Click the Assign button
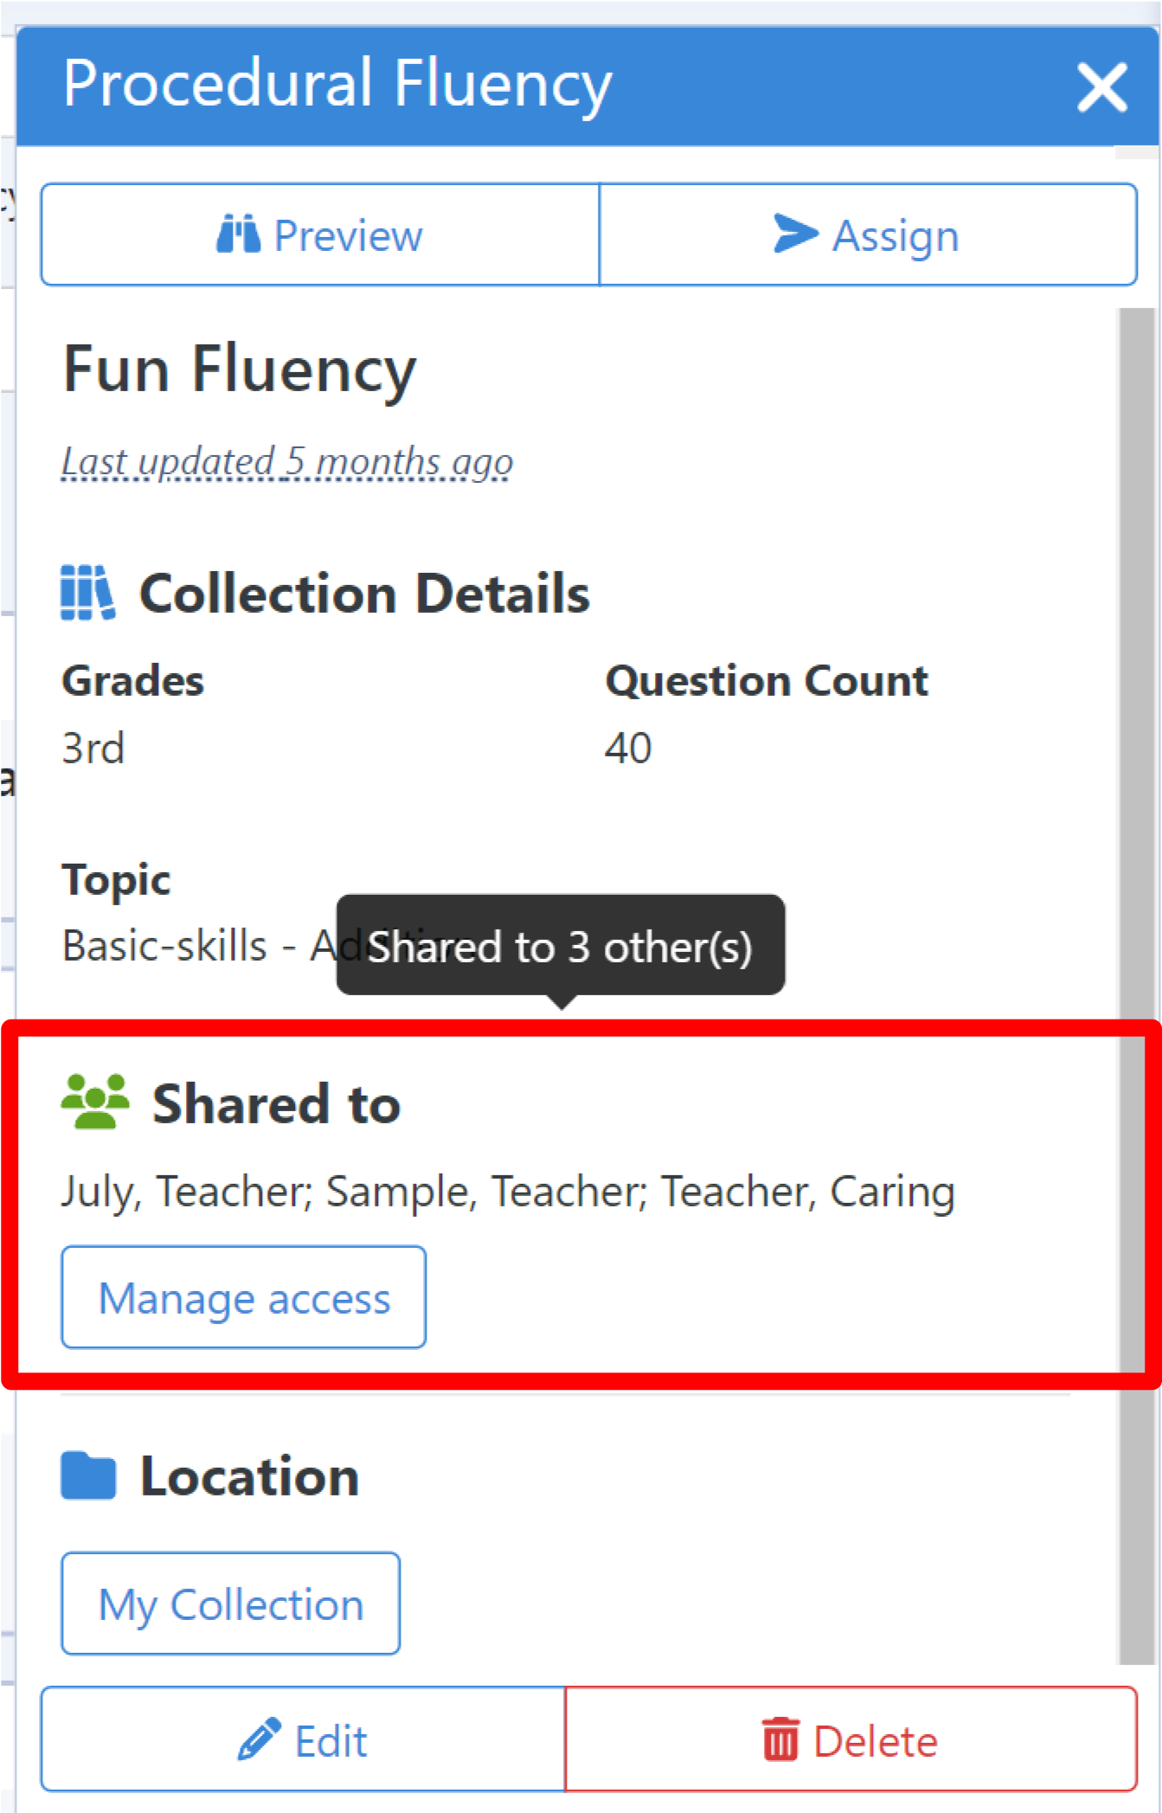Viewport: 1162px width, 1813px height. click(868, 234)
